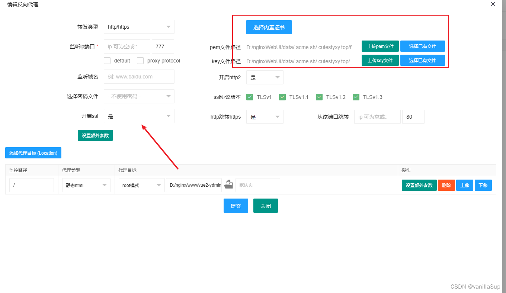Click 设置额外参数 in the location row
506x293 pixels.
419,185
